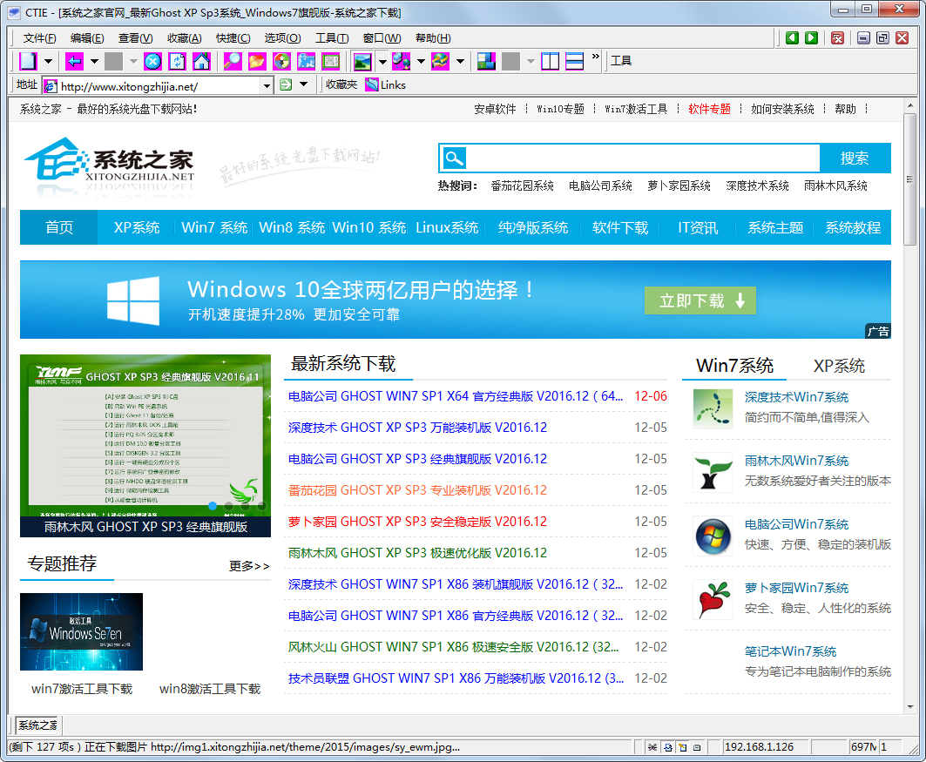
Task: Click the red close-all-windows icon
Action: (x=837, y=37)
